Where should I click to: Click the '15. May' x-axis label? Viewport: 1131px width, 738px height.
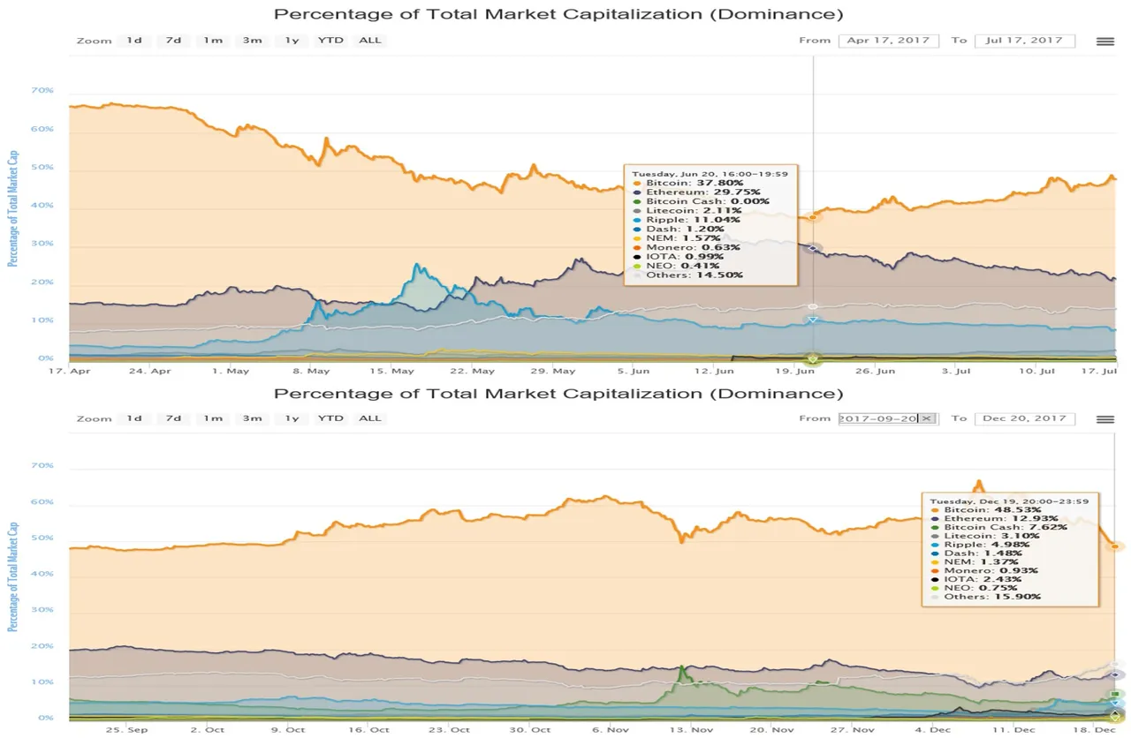click(391, 371)
